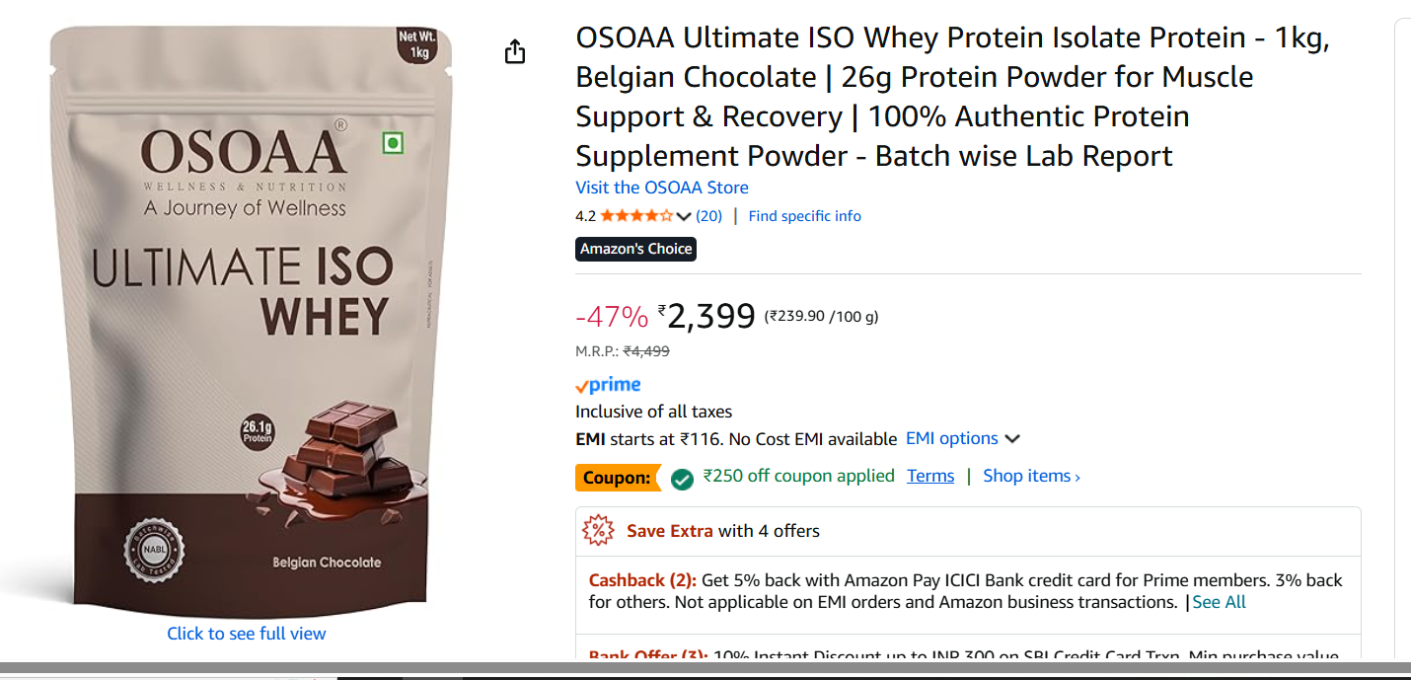Image resolution: width=1411 pixels, height=680 pixels.
Task: Click the star rating icons
Action: coord(636,216)
